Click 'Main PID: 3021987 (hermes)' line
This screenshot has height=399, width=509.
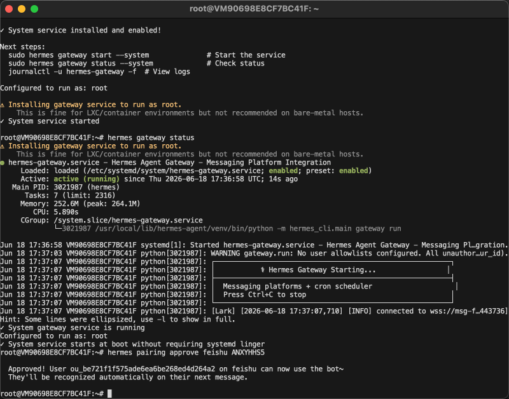tap(66, 187)
